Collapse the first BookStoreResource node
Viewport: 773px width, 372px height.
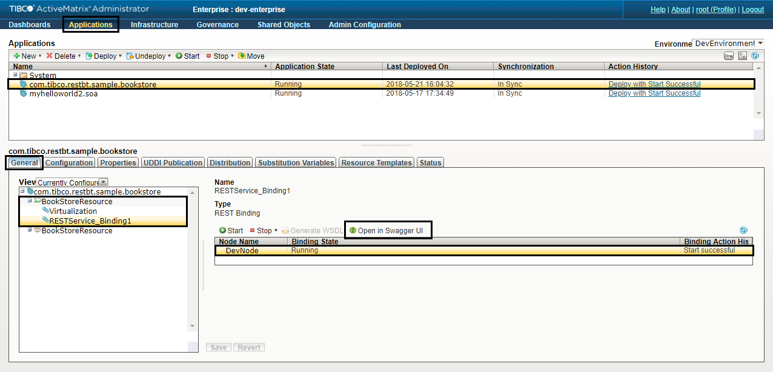[x=30, y=201]
